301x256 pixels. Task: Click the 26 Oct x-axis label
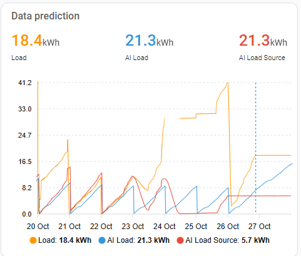pos(228,227)
